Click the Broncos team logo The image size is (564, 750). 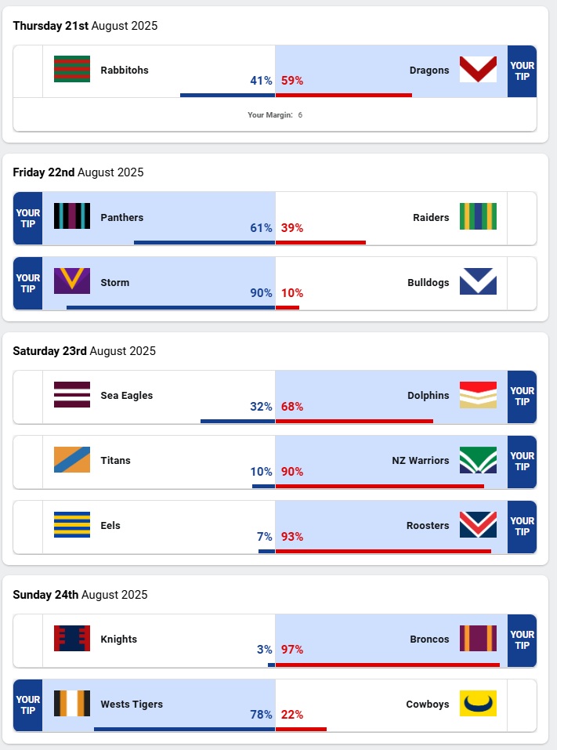click(x=478, y=639)
